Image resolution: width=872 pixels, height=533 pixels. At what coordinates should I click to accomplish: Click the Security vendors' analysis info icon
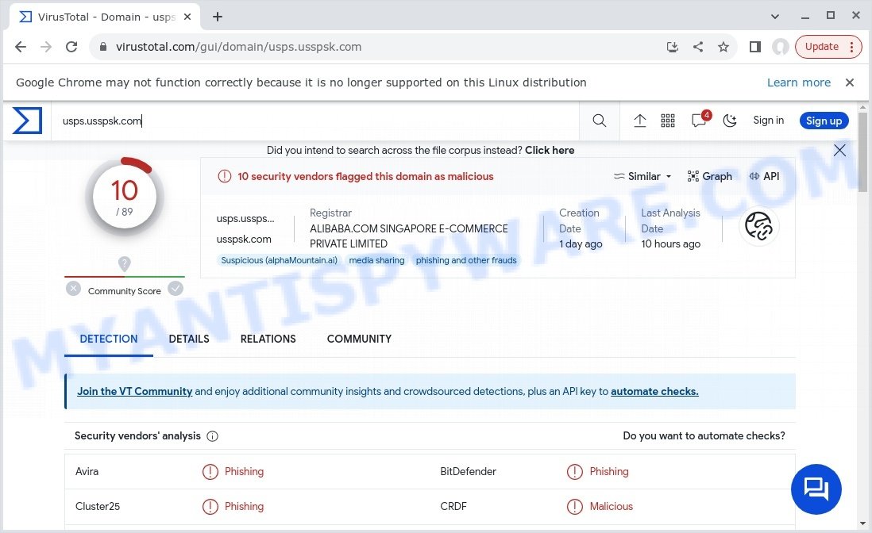tap(212, 436)
